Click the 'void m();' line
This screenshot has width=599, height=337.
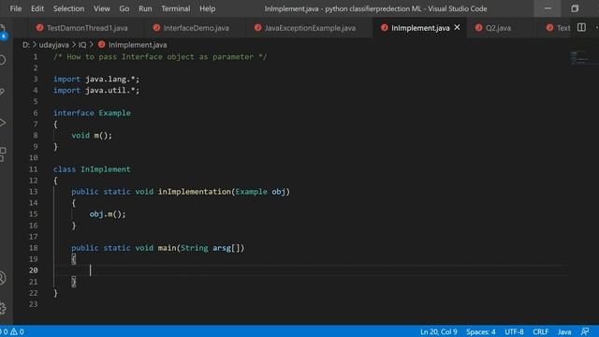pos(92,135)
